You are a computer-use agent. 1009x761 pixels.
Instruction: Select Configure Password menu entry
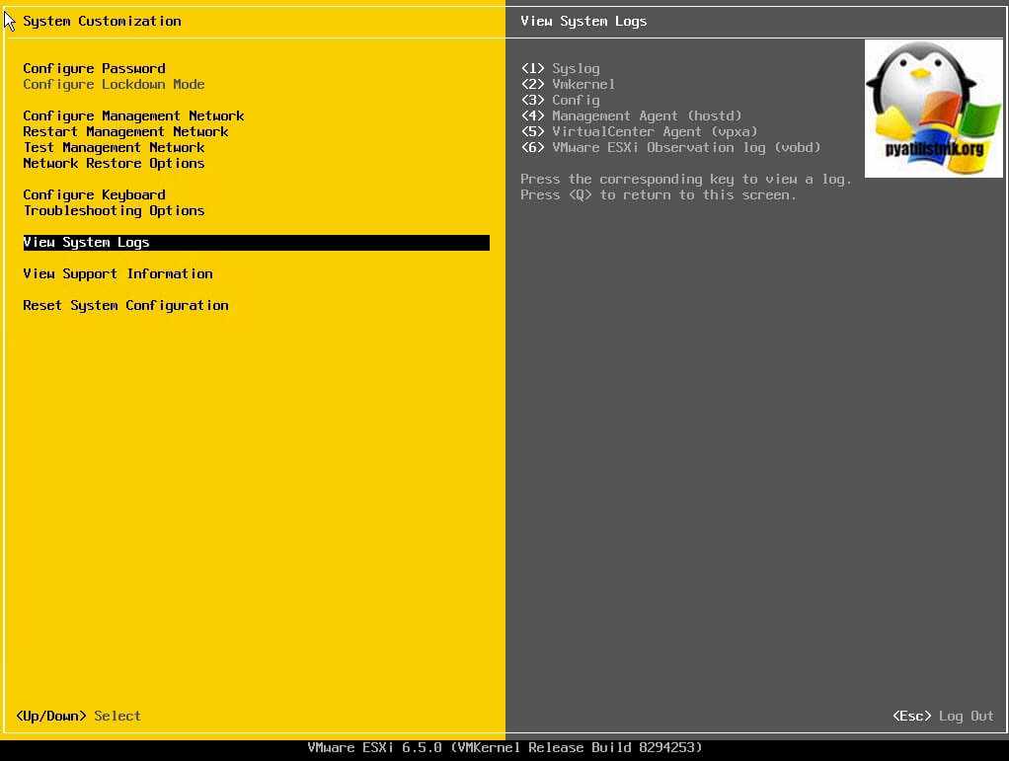point(94,68)
